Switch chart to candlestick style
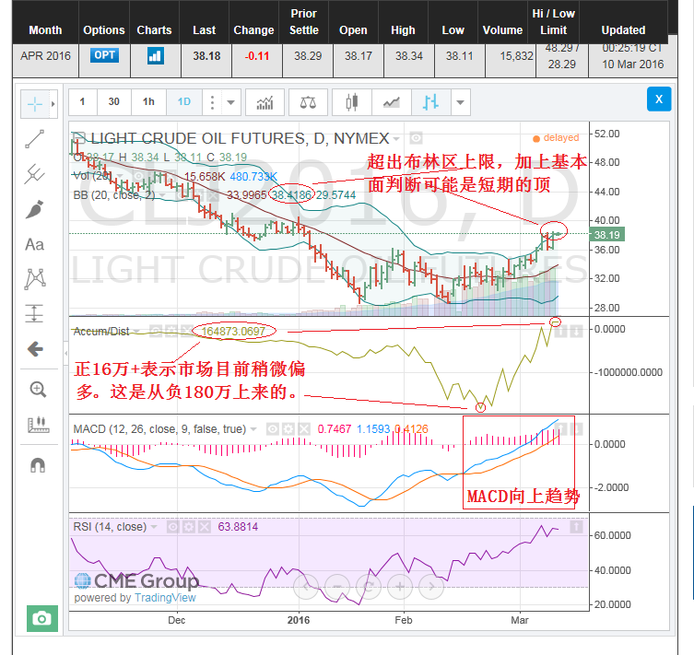This screenshot has width=694, height=655. 351,101
